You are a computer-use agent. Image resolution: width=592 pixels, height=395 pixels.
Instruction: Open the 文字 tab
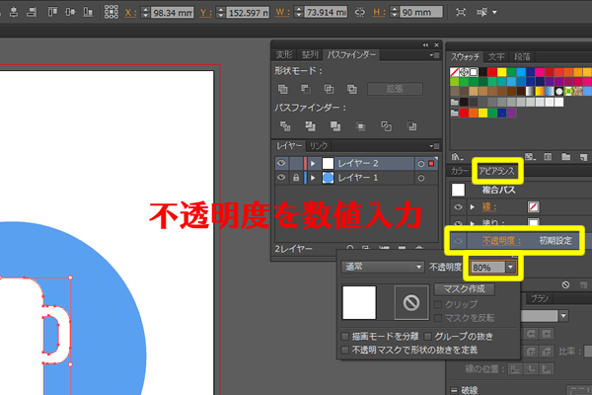496,56
